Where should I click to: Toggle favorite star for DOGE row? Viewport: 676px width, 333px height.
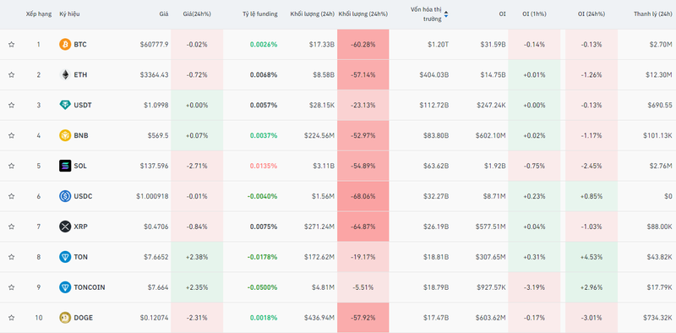click(12, 318)
